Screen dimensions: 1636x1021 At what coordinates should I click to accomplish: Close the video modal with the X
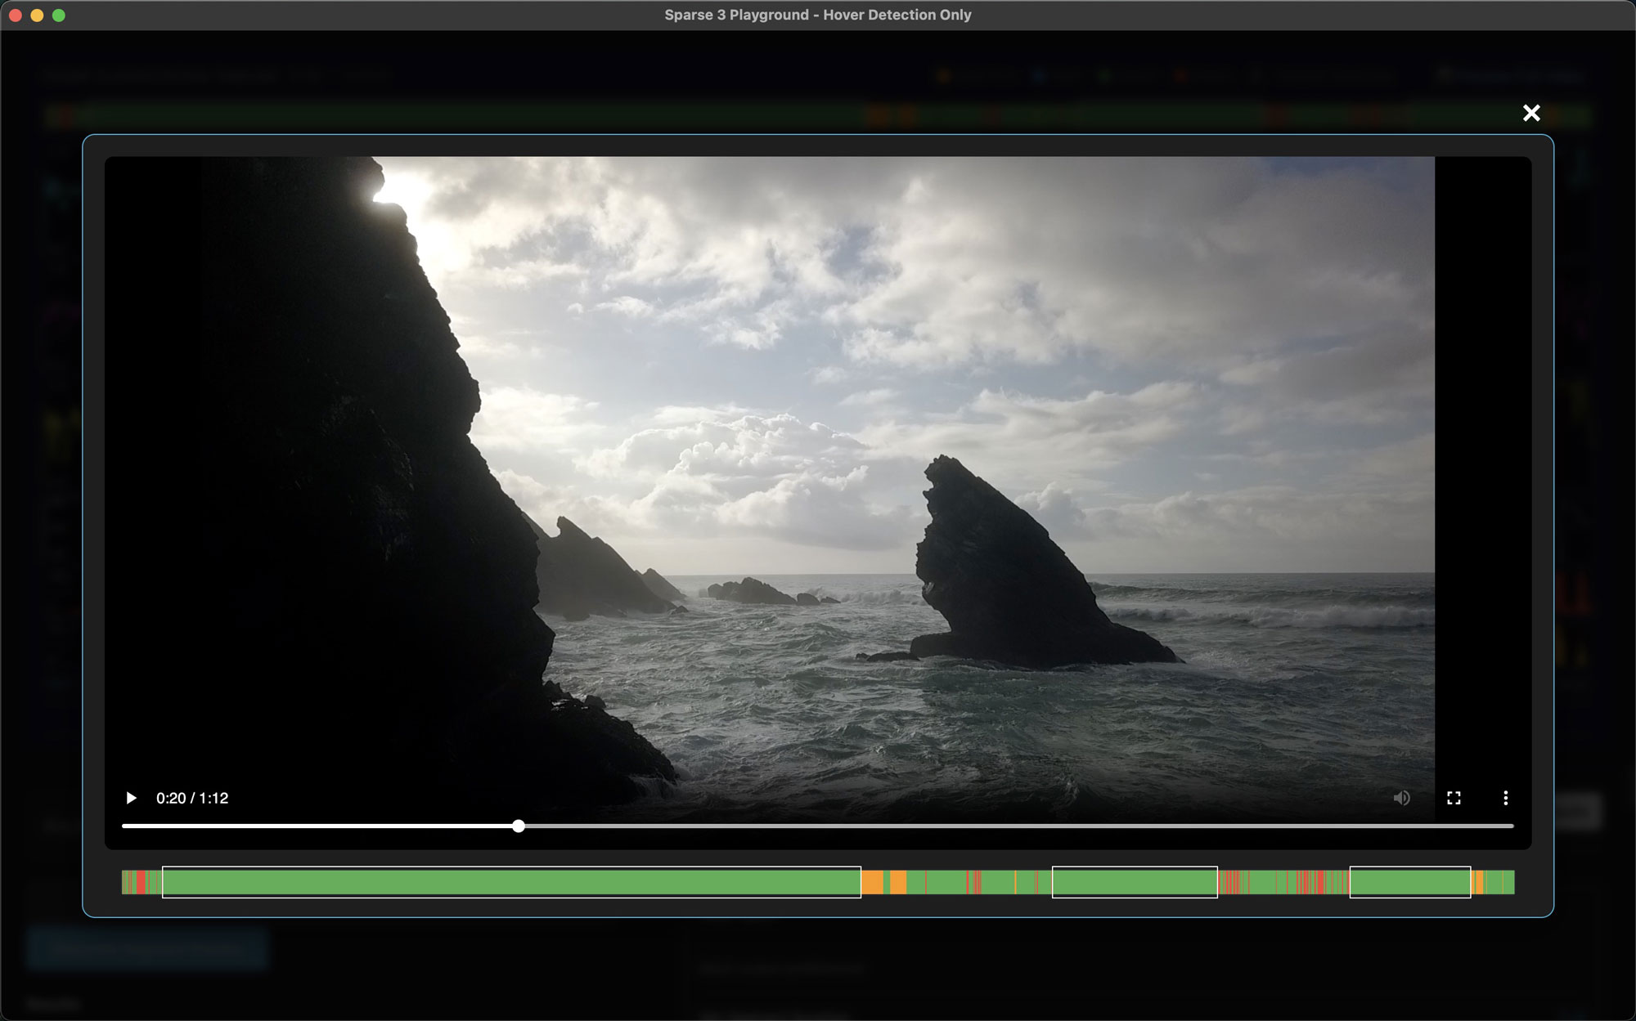click(1531, 113)
